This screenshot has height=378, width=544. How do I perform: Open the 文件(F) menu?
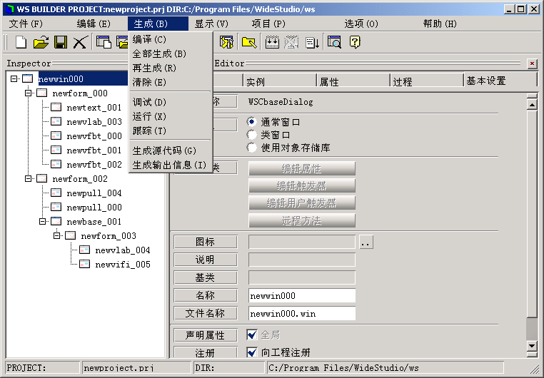(x=26, y=24)
